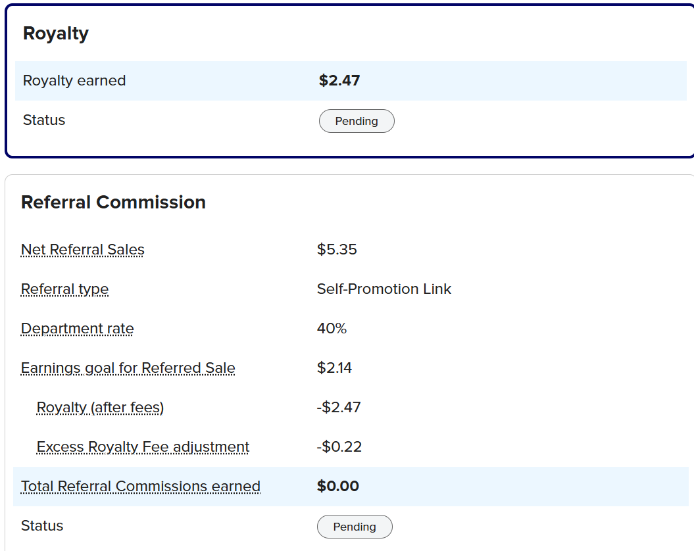Click the Net Referral Sales label
Screen dimensions: 694x551
point(83,250)
